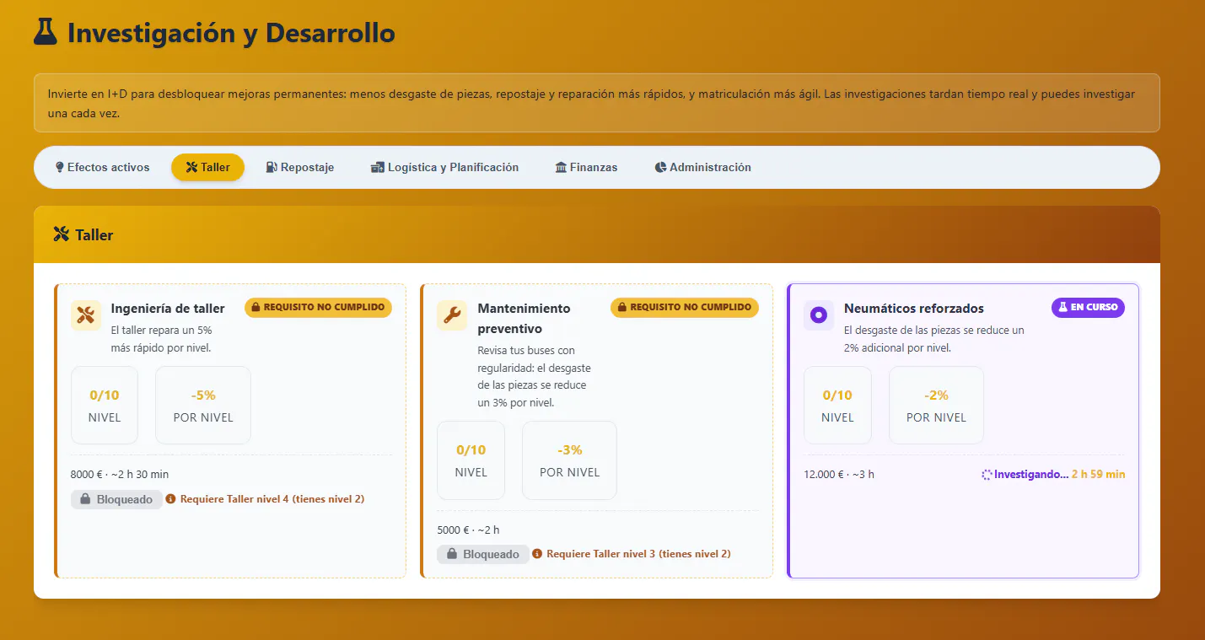Click the Investigación y Desarrollo page heading
Viewport: 1205px width, 640px height.
point(231,33)
